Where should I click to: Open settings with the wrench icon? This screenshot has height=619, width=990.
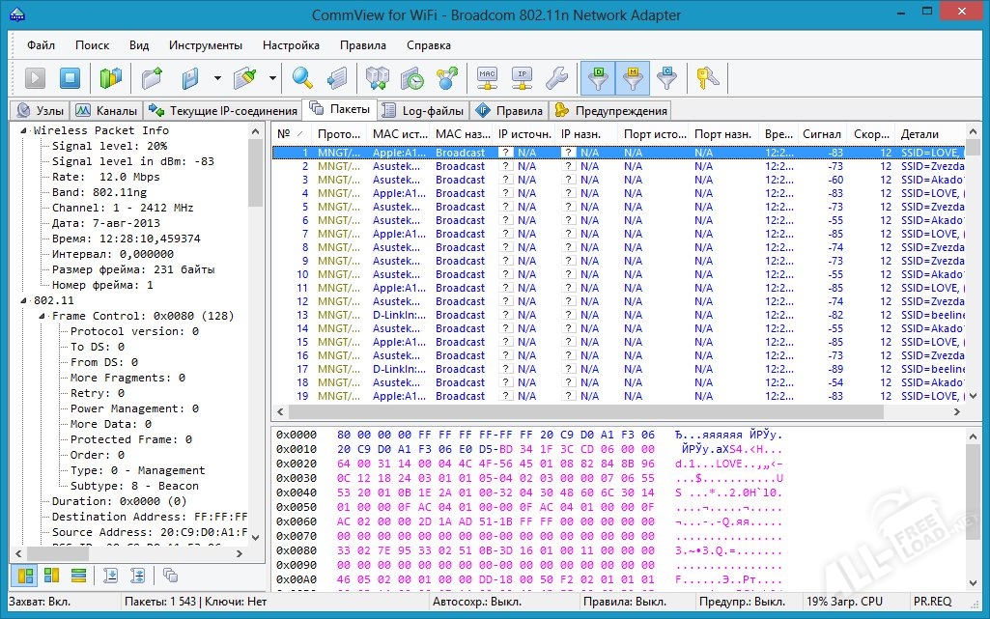coord(556,78)
